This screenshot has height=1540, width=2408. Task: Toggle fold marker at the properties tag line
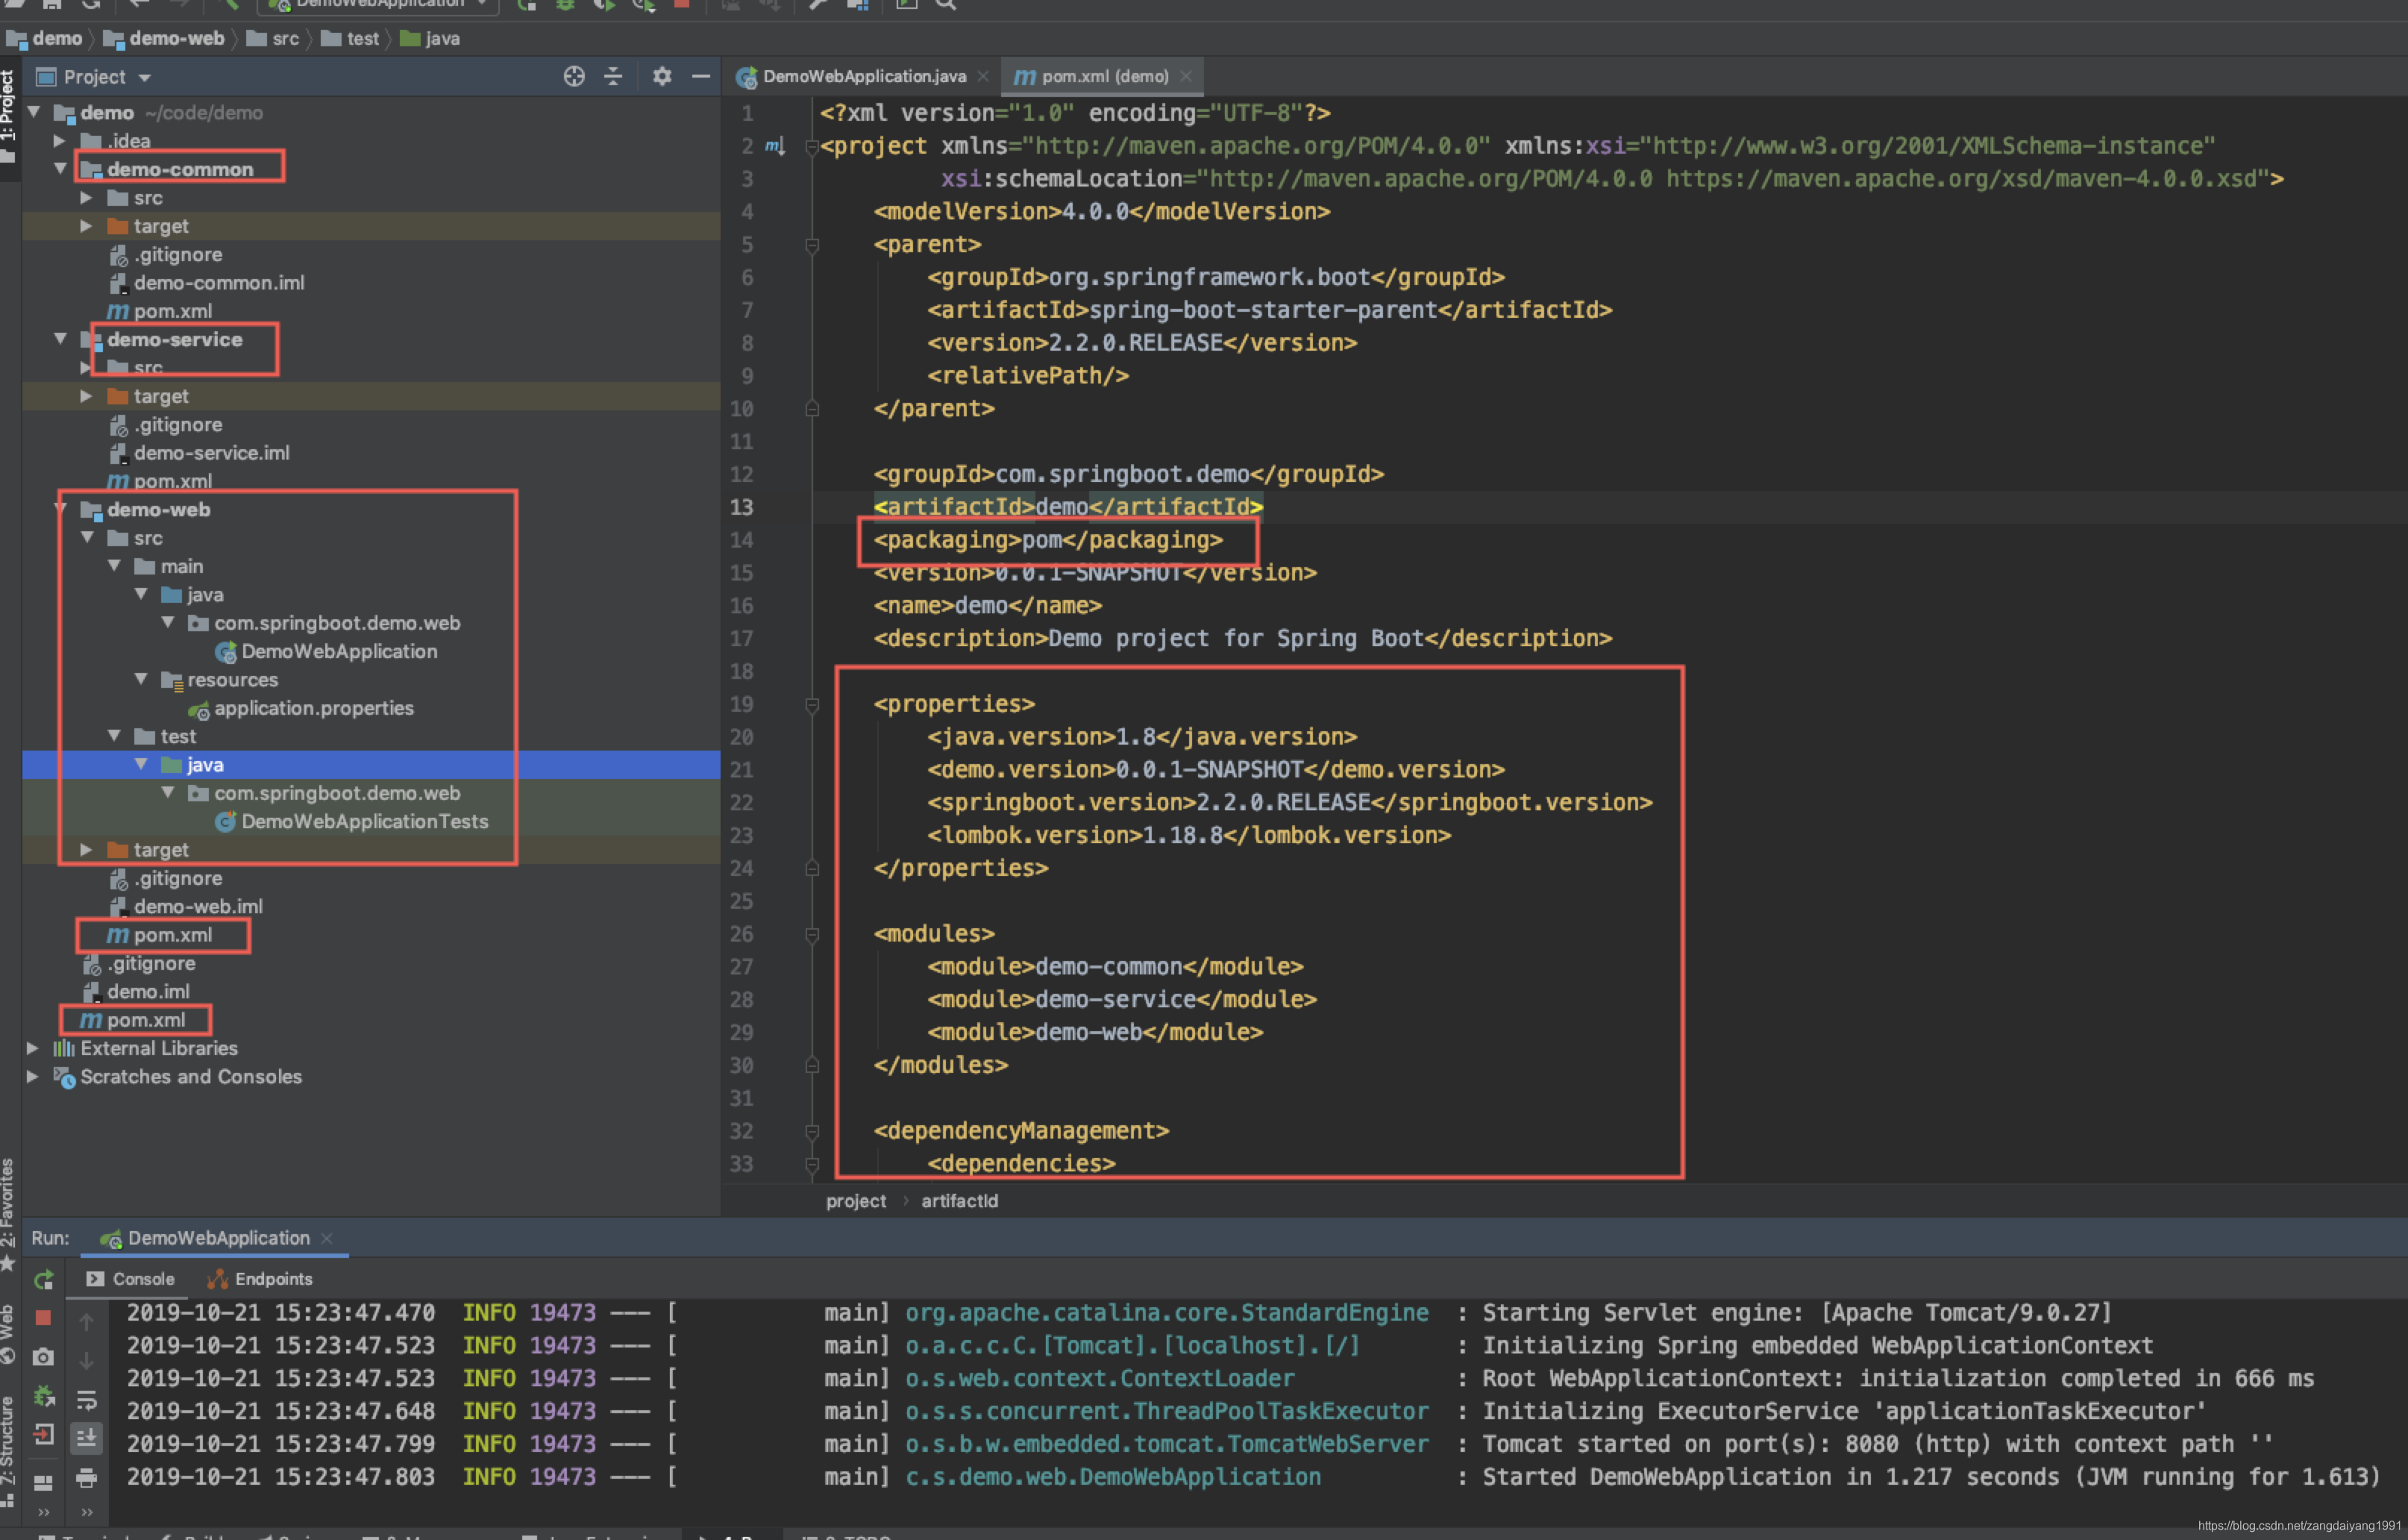click(x=812, y=705)
